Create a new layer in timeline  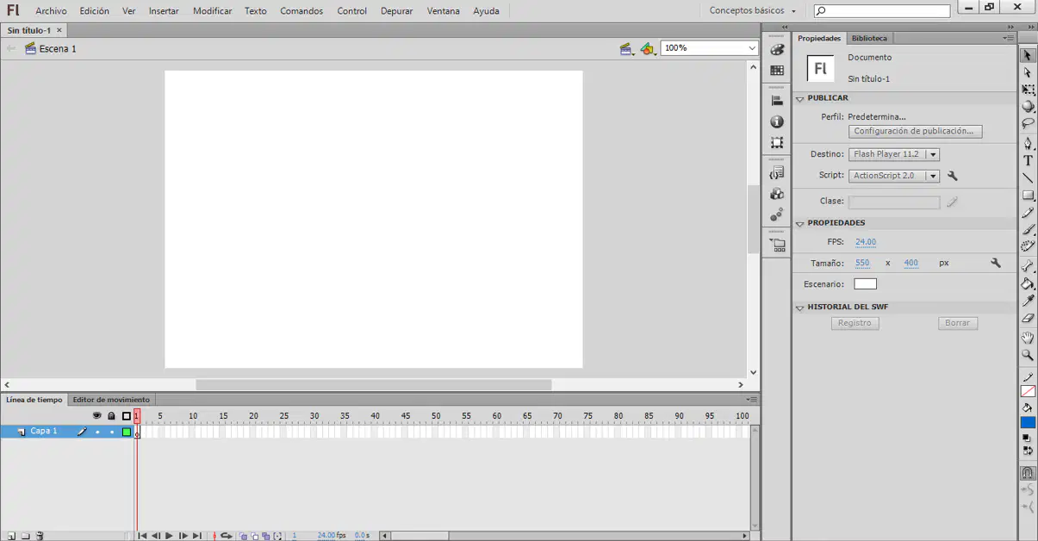point(11,536)
